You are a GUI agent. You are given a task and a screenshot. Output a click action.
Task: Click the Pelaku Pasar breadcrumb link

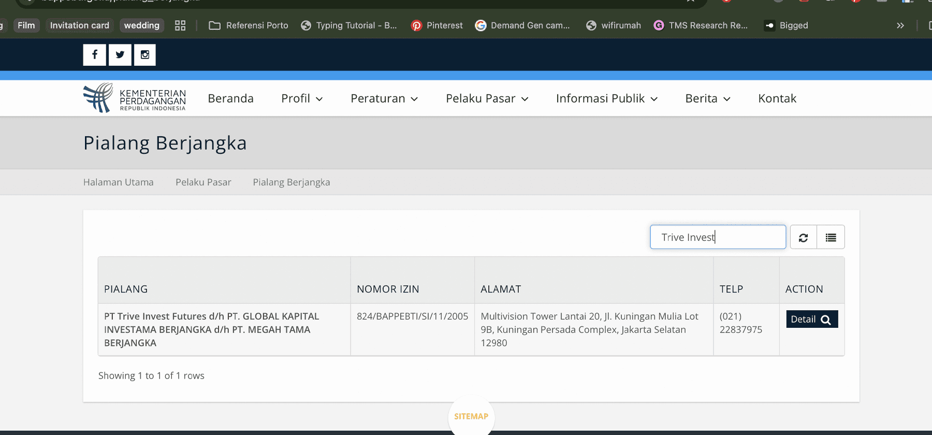pyautogui.click(x=203, y=182)
